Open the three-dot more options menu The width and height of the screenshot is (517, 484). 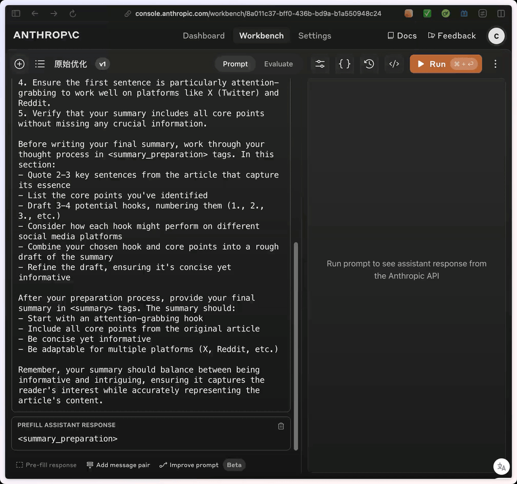click(x=495, y=64)
